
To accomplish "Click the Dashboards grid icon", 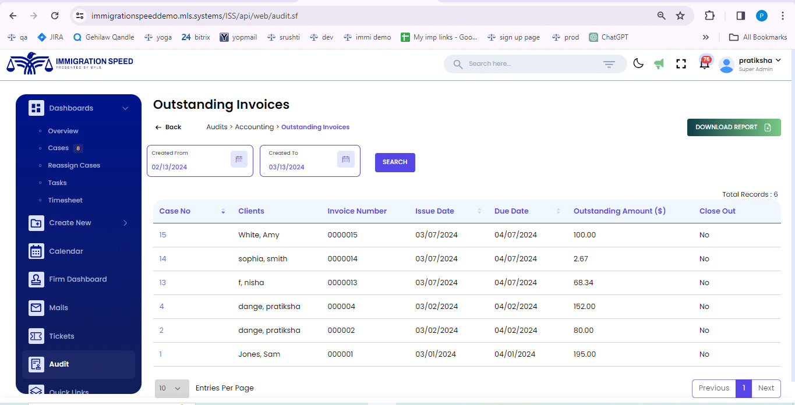I will point(36,108).
